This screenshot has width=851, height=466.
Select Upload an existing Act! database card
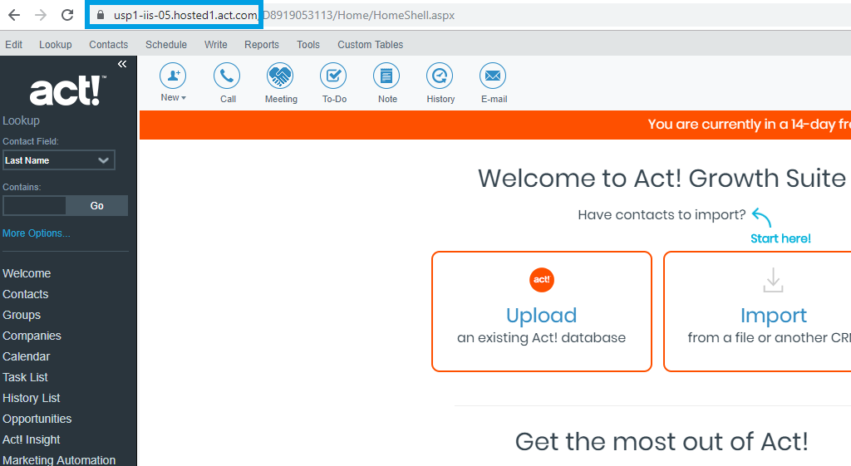[x=541, y=311]
